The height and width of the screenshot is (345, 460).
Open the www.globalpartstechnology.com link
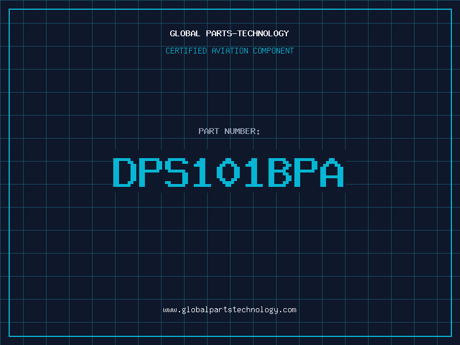point(229,310)
